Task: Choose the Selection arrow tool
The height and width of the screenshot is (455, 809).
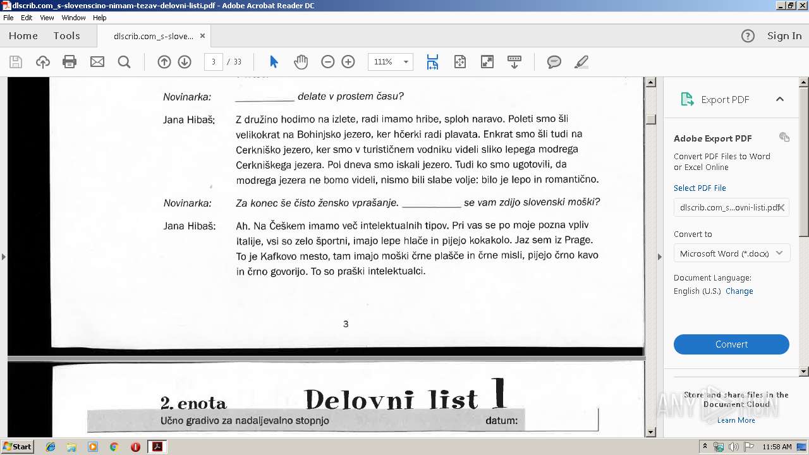Action: click(x=274, y=62)
